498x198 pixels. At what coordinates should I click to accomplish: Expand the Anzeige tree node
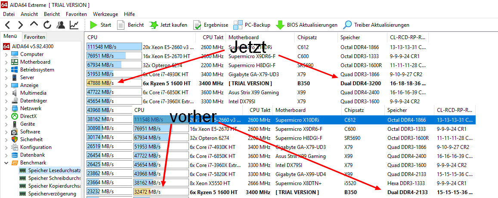tap(6, 85)
